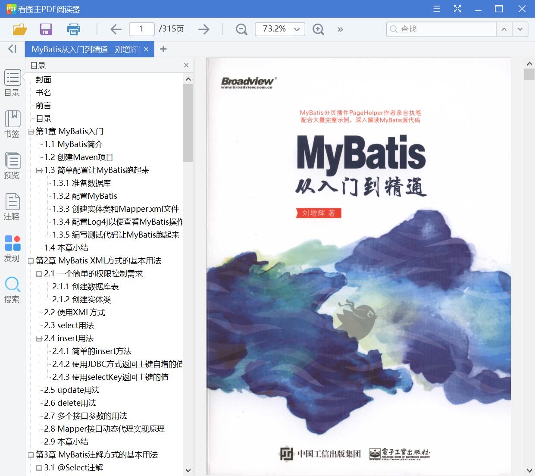
Task: Save the document with floppy disk icon
Action: [46, 29]
